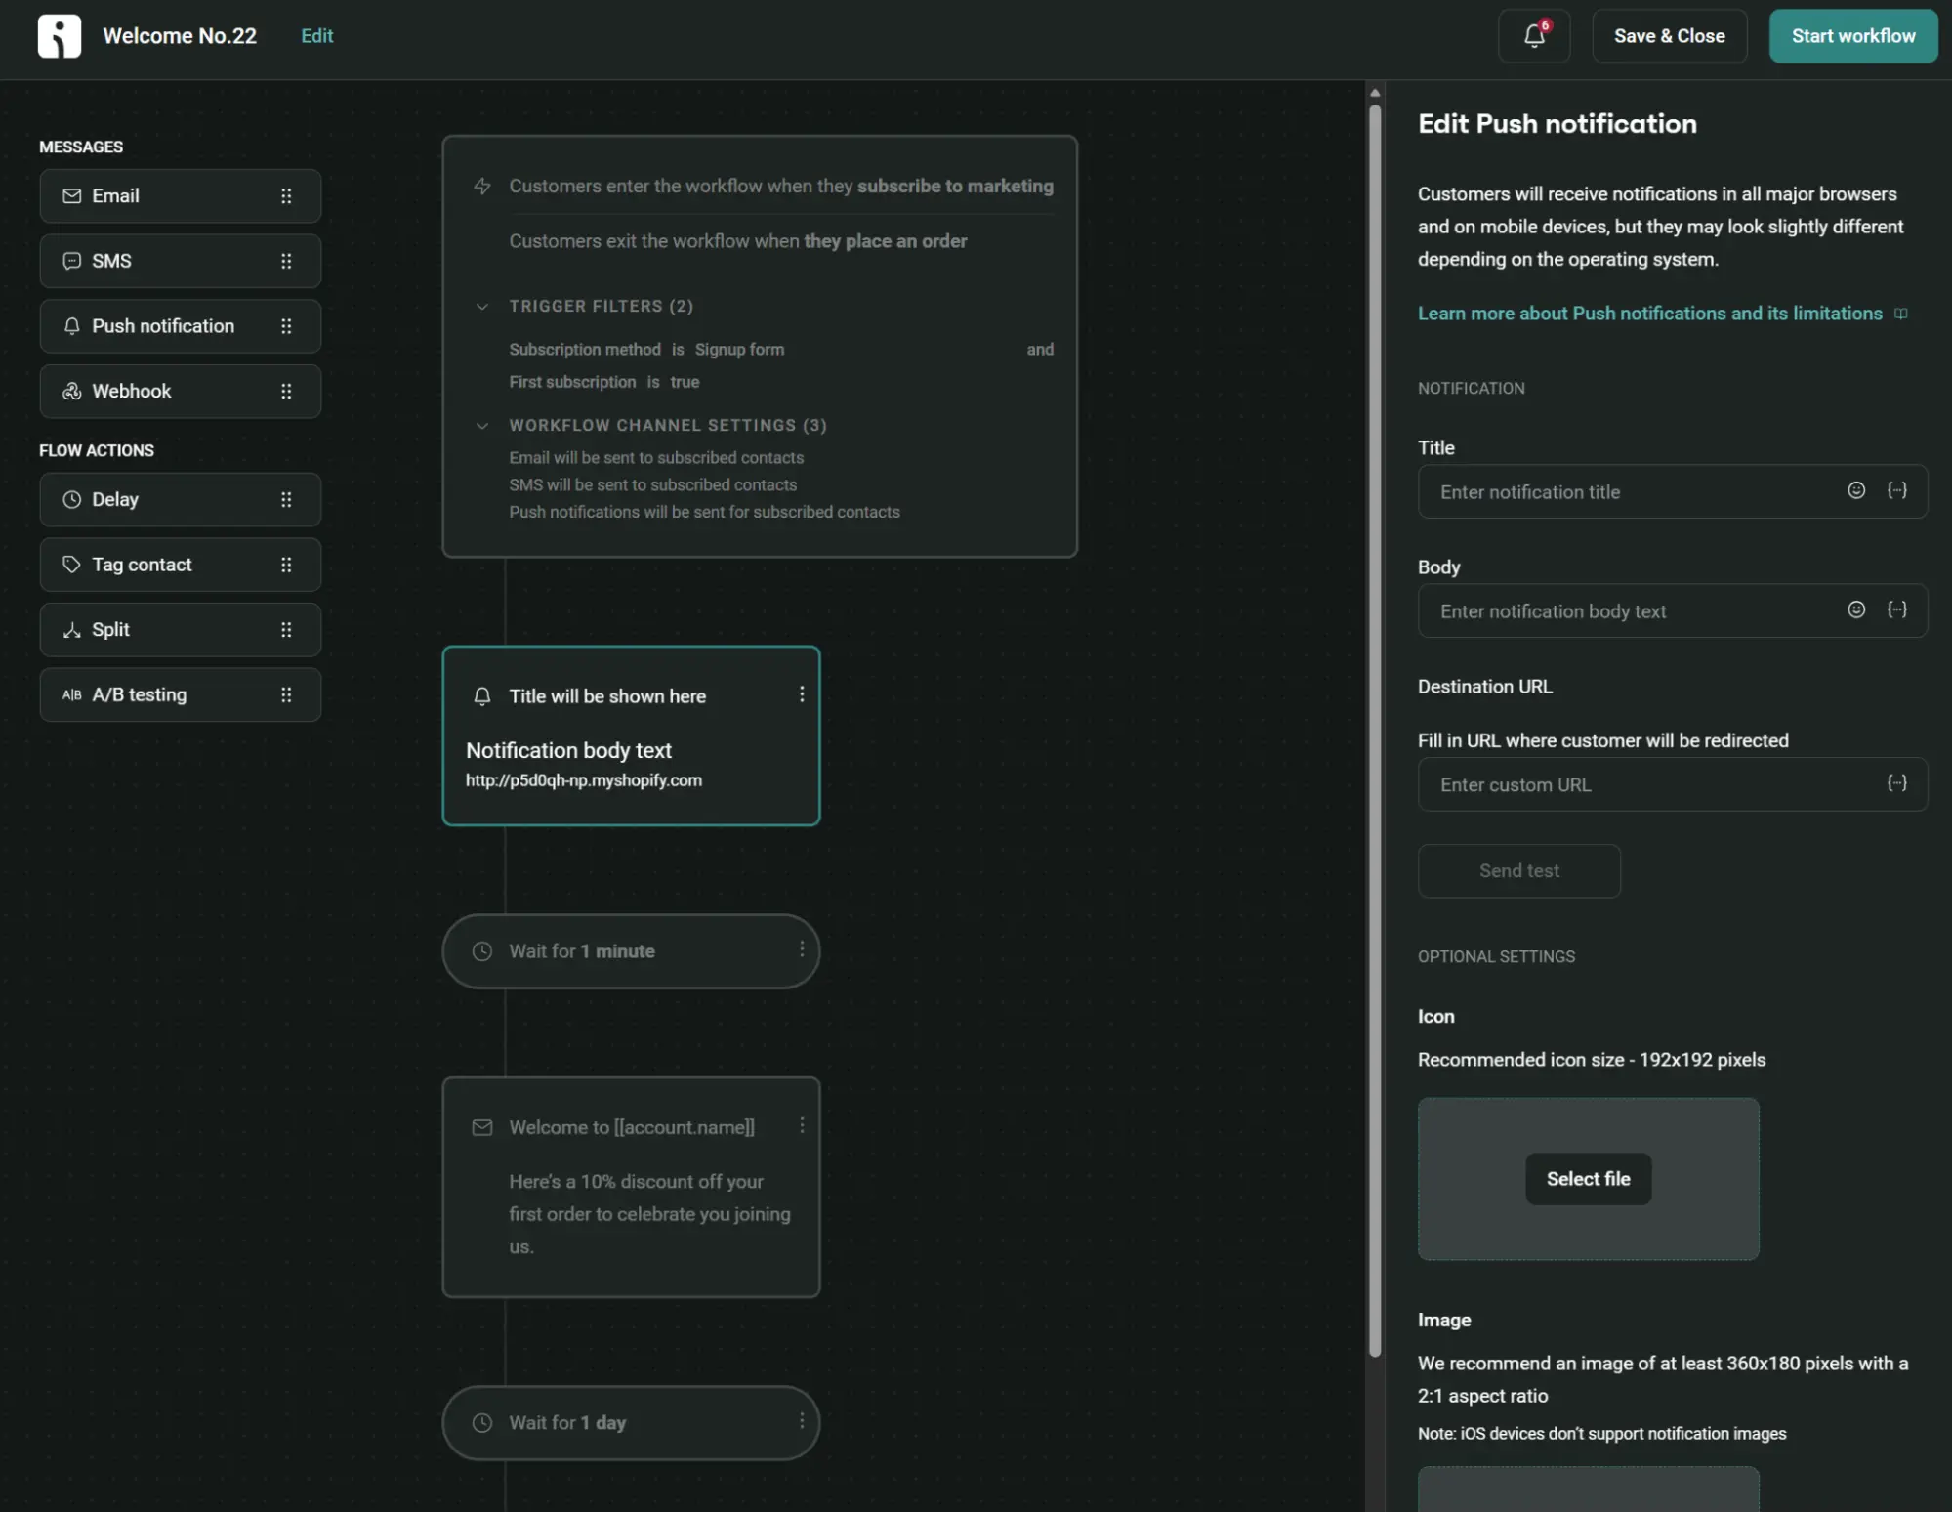Insert an emoji into the Body field
This screenshot has width=1952, height=1513.
tap(1856, 609)
